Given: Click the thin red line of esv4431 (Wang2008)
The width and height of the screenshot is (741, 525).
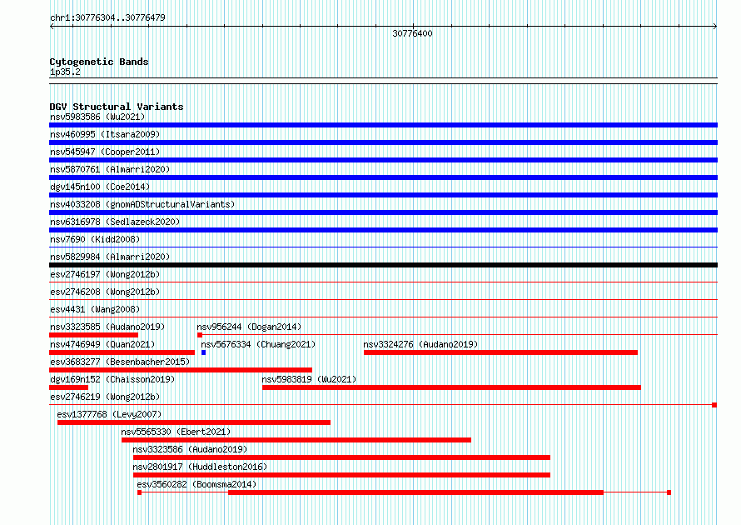Looking at the screenshot, I should pos(383,317).
